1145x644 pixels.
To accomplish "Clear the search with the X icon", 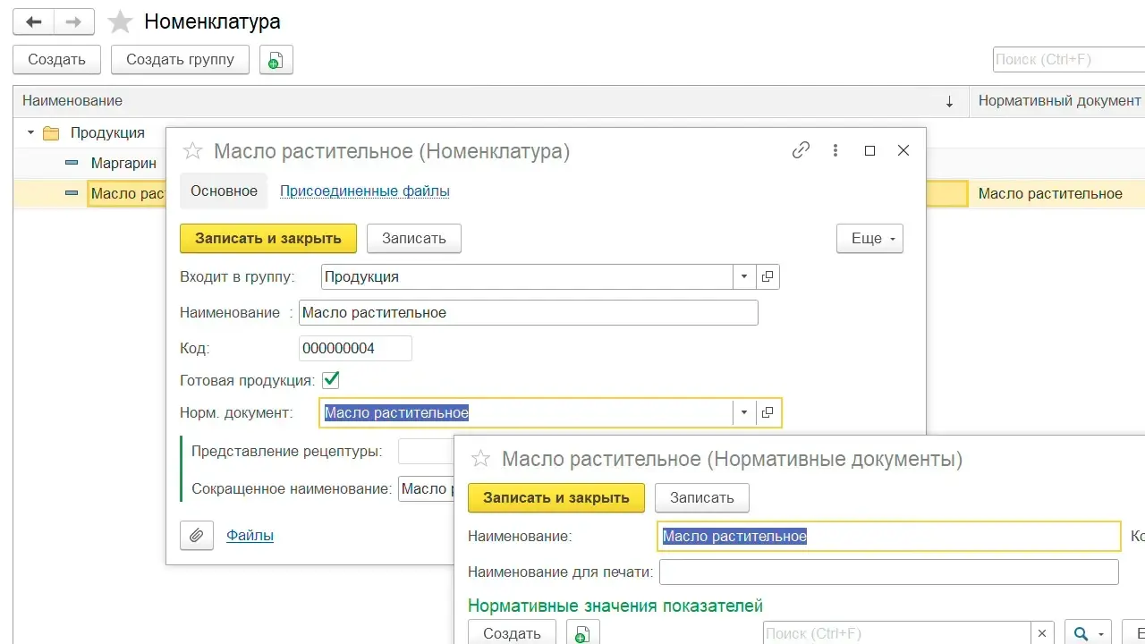I will point(1042,633).
